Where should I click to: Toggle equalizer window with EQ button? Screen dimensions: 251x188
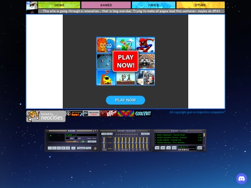pos(90,142)
